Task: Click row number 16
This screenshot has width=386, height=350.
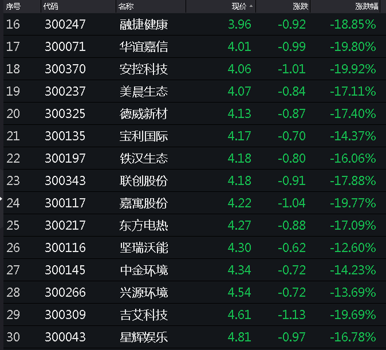Action: coord(13,25)
